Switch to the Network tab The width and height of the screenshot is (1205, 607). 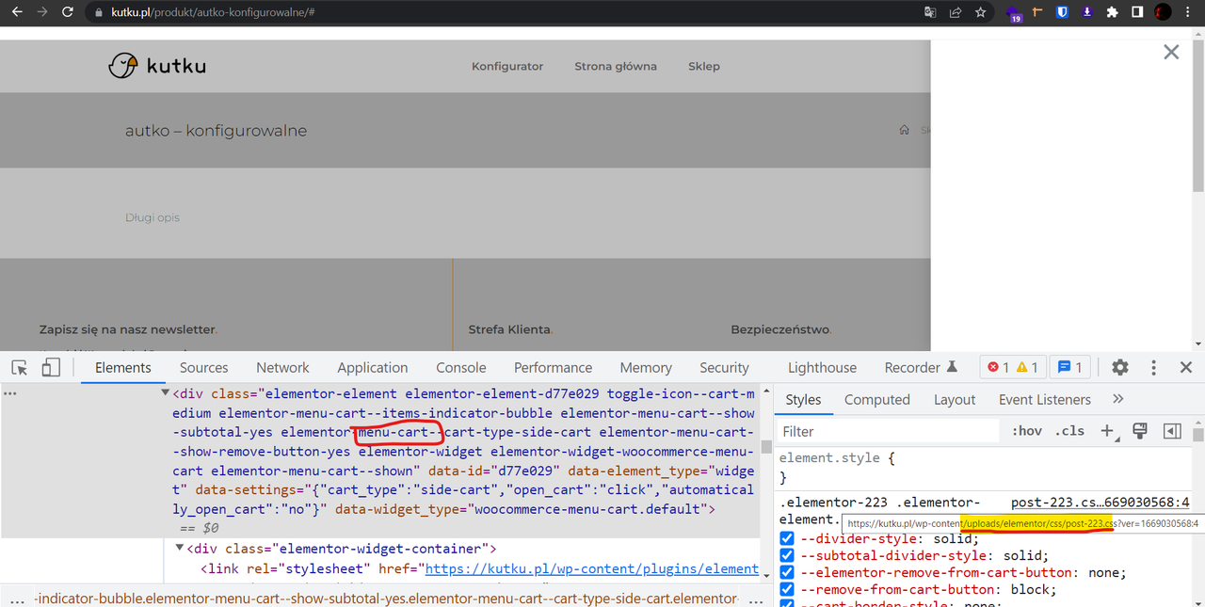pos(282,367)
